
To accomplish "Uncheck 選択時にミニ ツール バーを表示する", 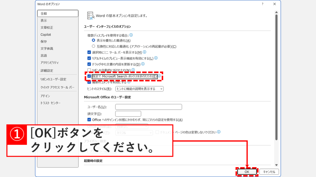I will [x=89, y=52].
